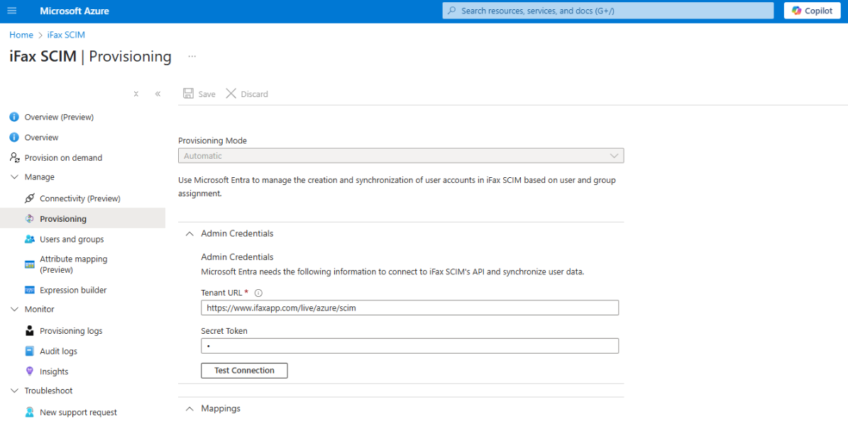Screen dimensions: 848x433
Task: Click the Test Connection button
Action: (x=244, y=371)
